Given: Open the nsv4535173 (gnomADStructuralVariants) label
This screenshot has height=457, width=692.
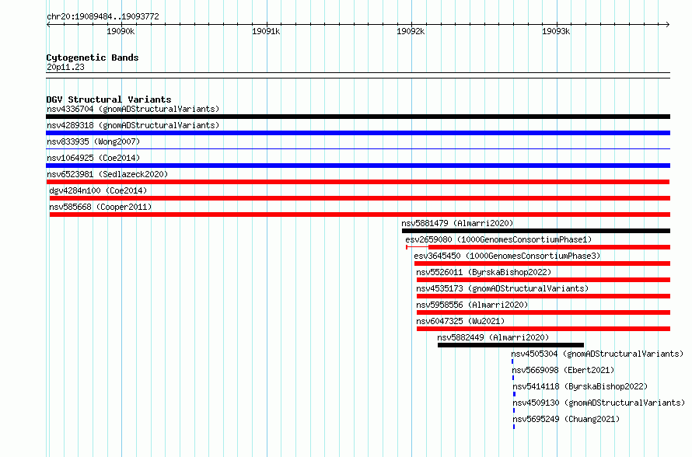Looking at the screenshot, I should pyautogui.click(x=502, y=288).
